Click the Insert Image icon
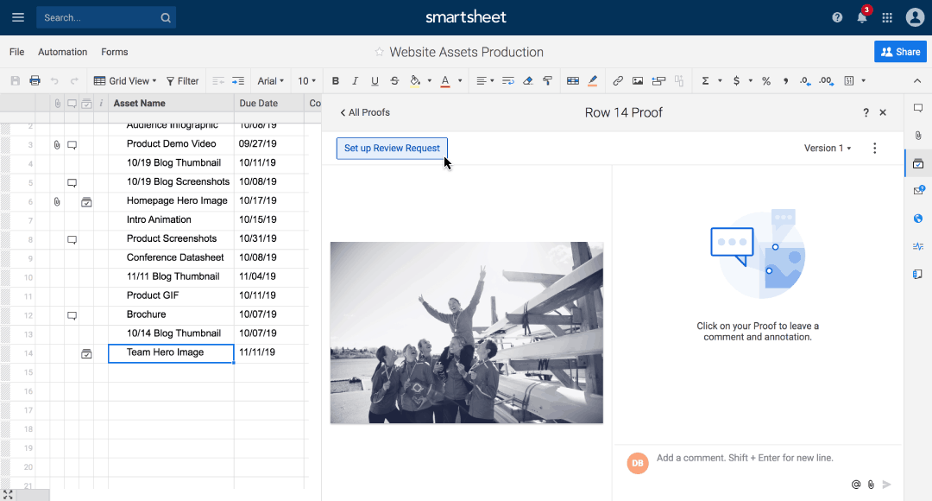This screenshot has height=501, width=932. (x=637, y=80)
